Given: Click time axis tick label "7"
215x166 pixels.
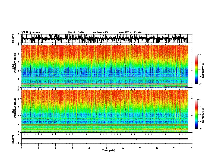Looking at the screenshot, I should point(140,148).
